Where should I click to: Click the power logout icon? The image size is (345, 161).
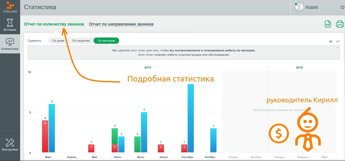pos(342,7)
